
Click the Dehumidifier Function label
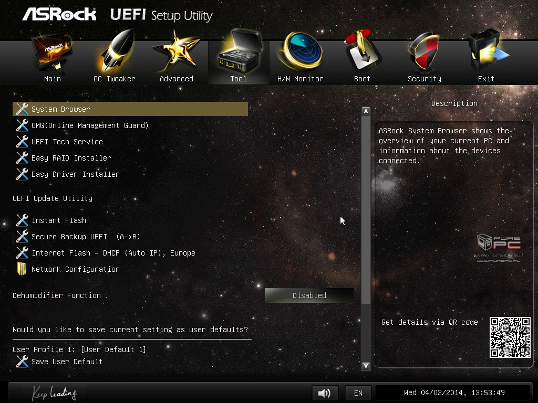(x=57, y=295)
